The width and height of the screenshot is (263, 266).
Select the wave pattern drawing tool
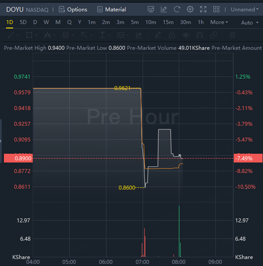[48, 35]
